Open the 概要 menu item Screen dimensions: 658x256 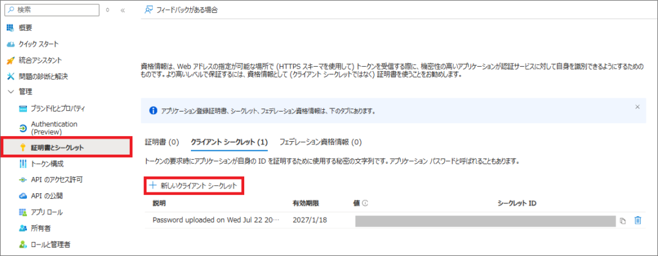pyautogui.click(x=26, y=28)
